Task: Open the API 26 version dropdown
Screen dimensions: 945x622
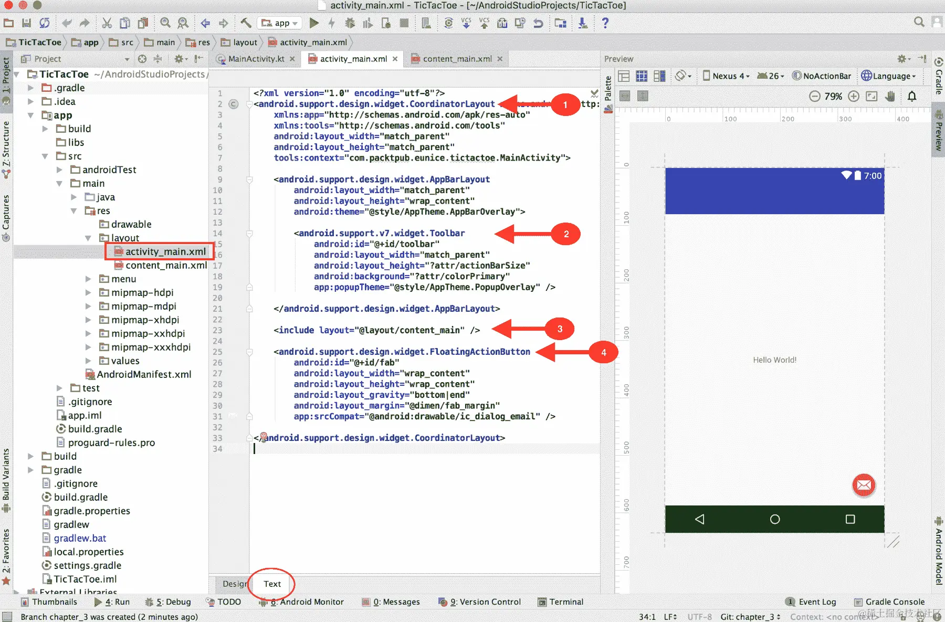Action: pos(770,76)
